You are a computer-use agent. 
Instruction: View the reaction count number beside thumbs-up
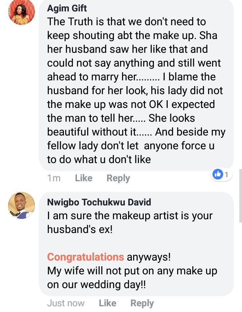tap(227, 174)
